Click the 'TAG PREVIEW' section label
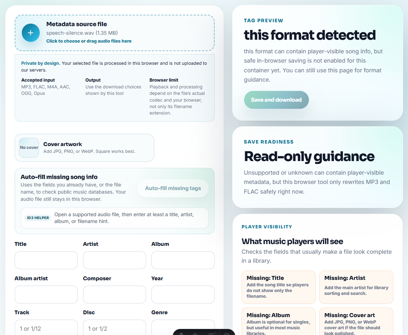The width and height of the screenshot is (408, 335). point(263,20)
